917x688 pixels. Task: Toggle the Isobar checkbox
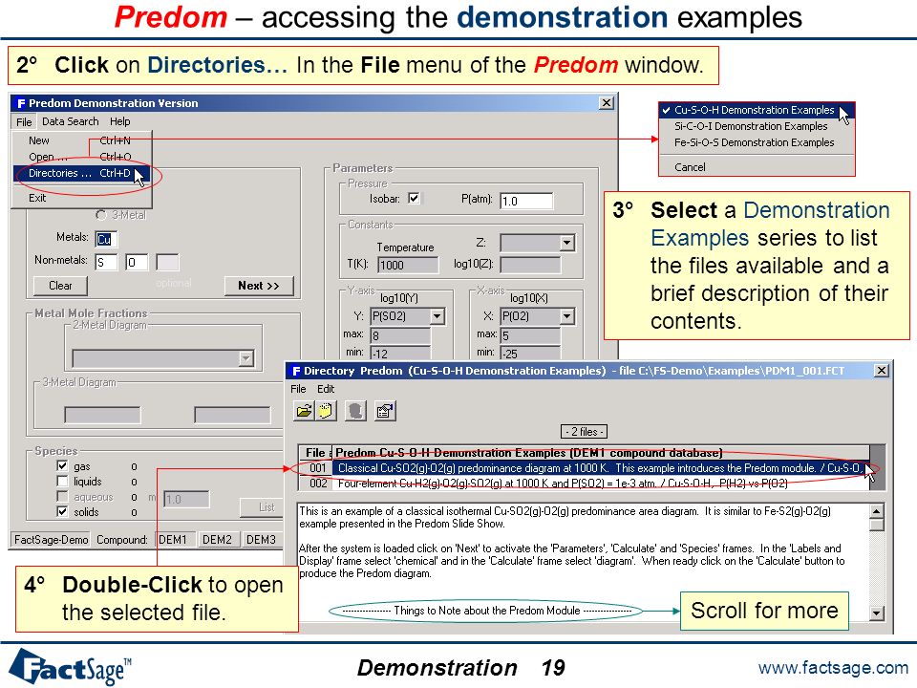[414, 199]
